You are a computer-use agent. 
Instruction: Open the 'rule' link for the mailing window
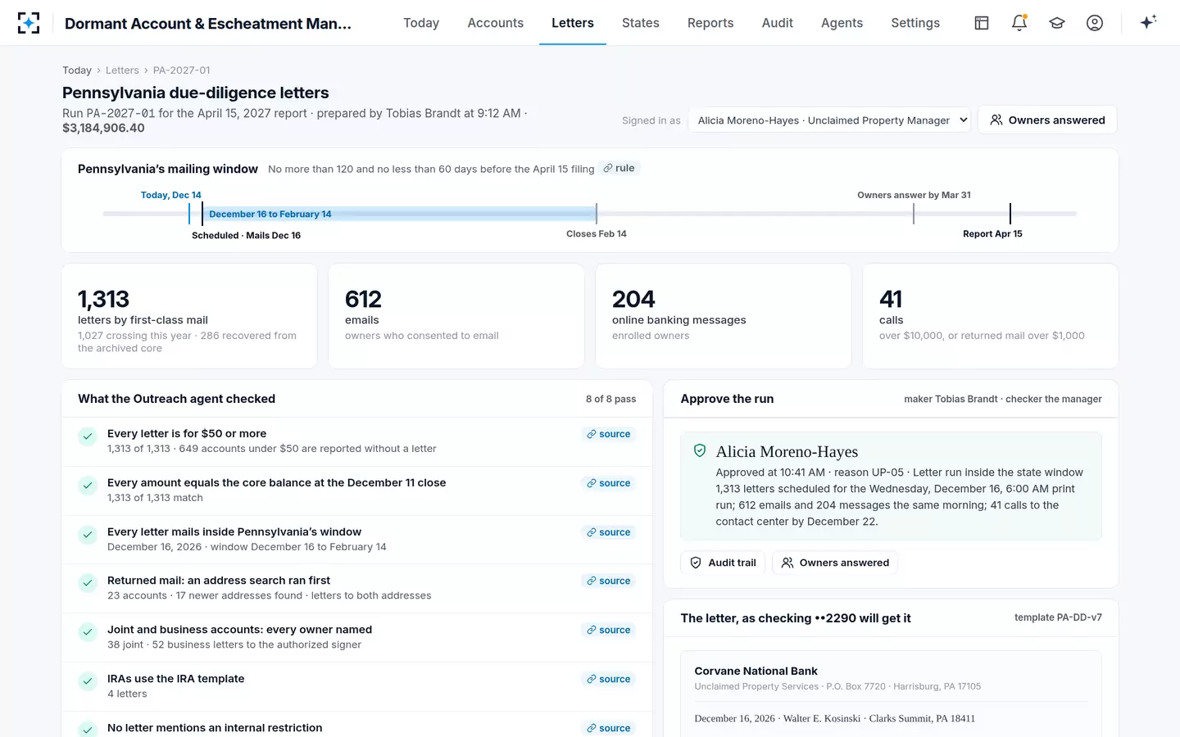tap(619, 168)
